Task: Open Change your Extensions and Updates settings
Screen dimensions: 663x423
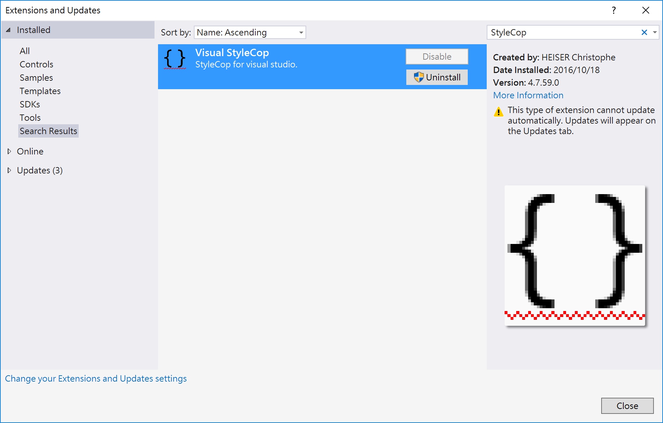Action: (96, 378)
